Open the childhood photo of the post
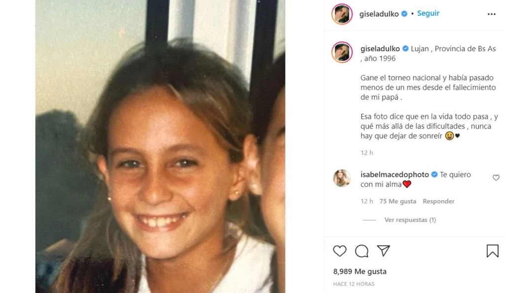 pos(160,146)
